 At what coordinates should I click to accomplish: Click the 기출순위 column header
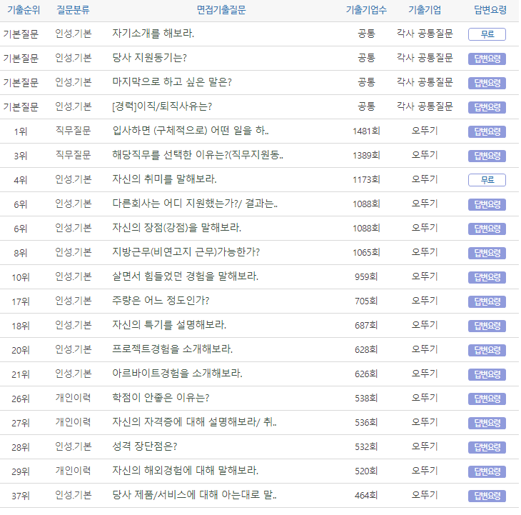pyautogui.click(x=21, y=10)
